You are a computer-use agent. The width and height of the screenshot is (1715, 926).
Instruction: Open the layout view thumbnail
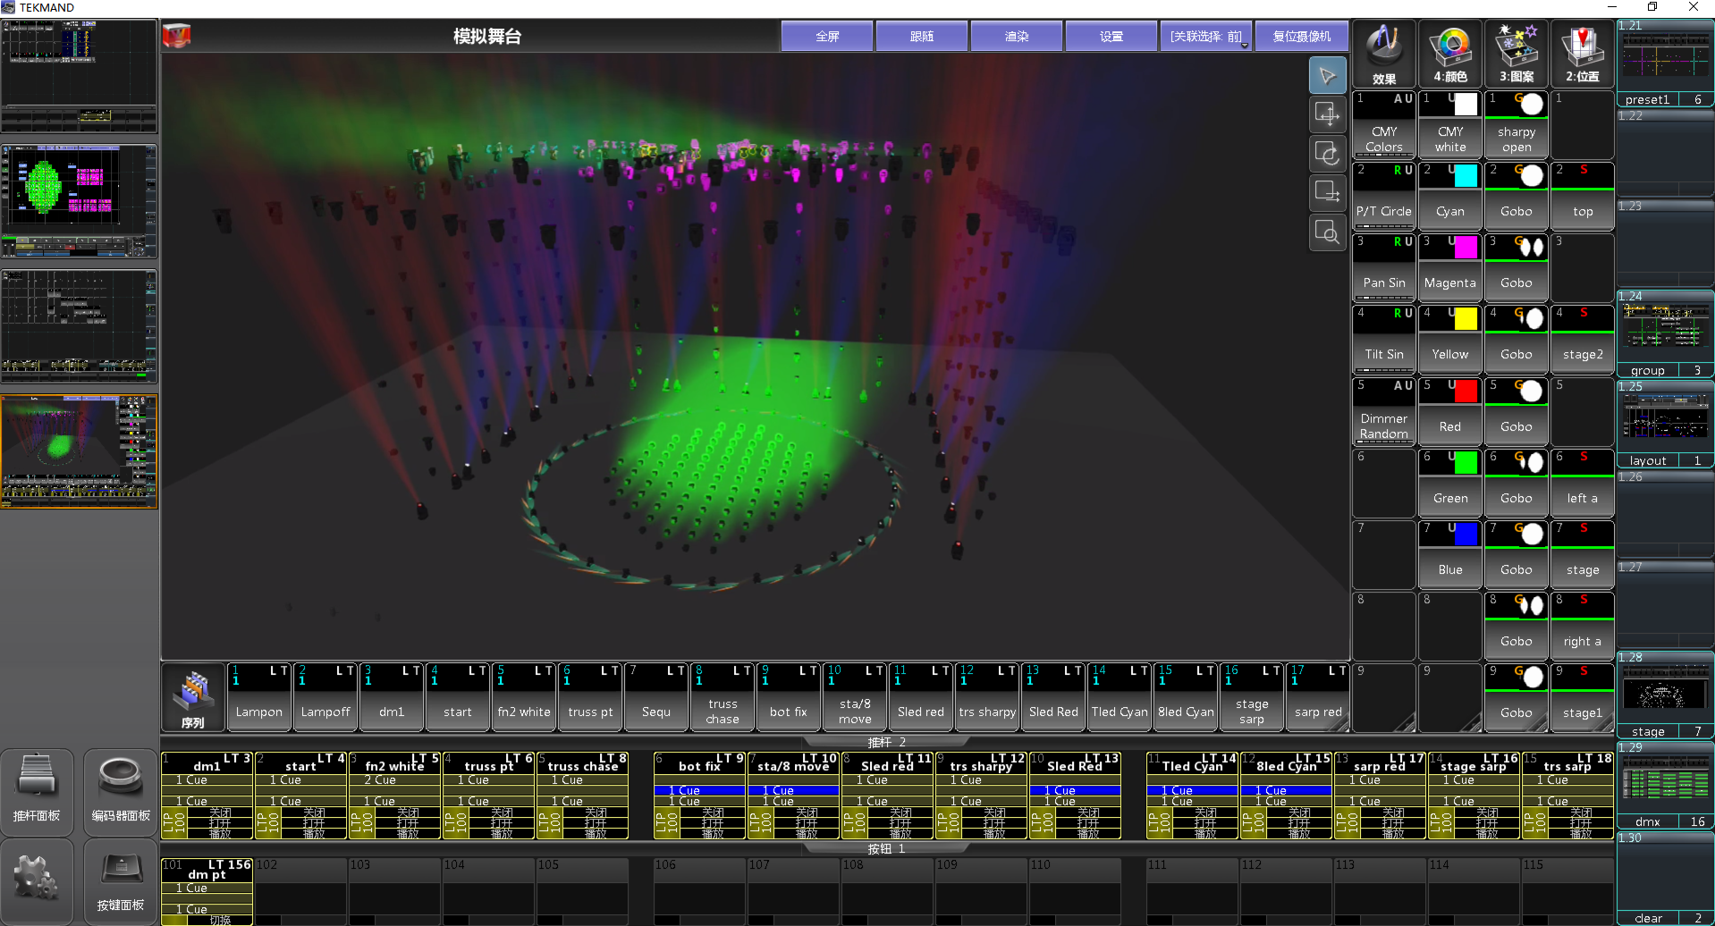pos(1665,420)
